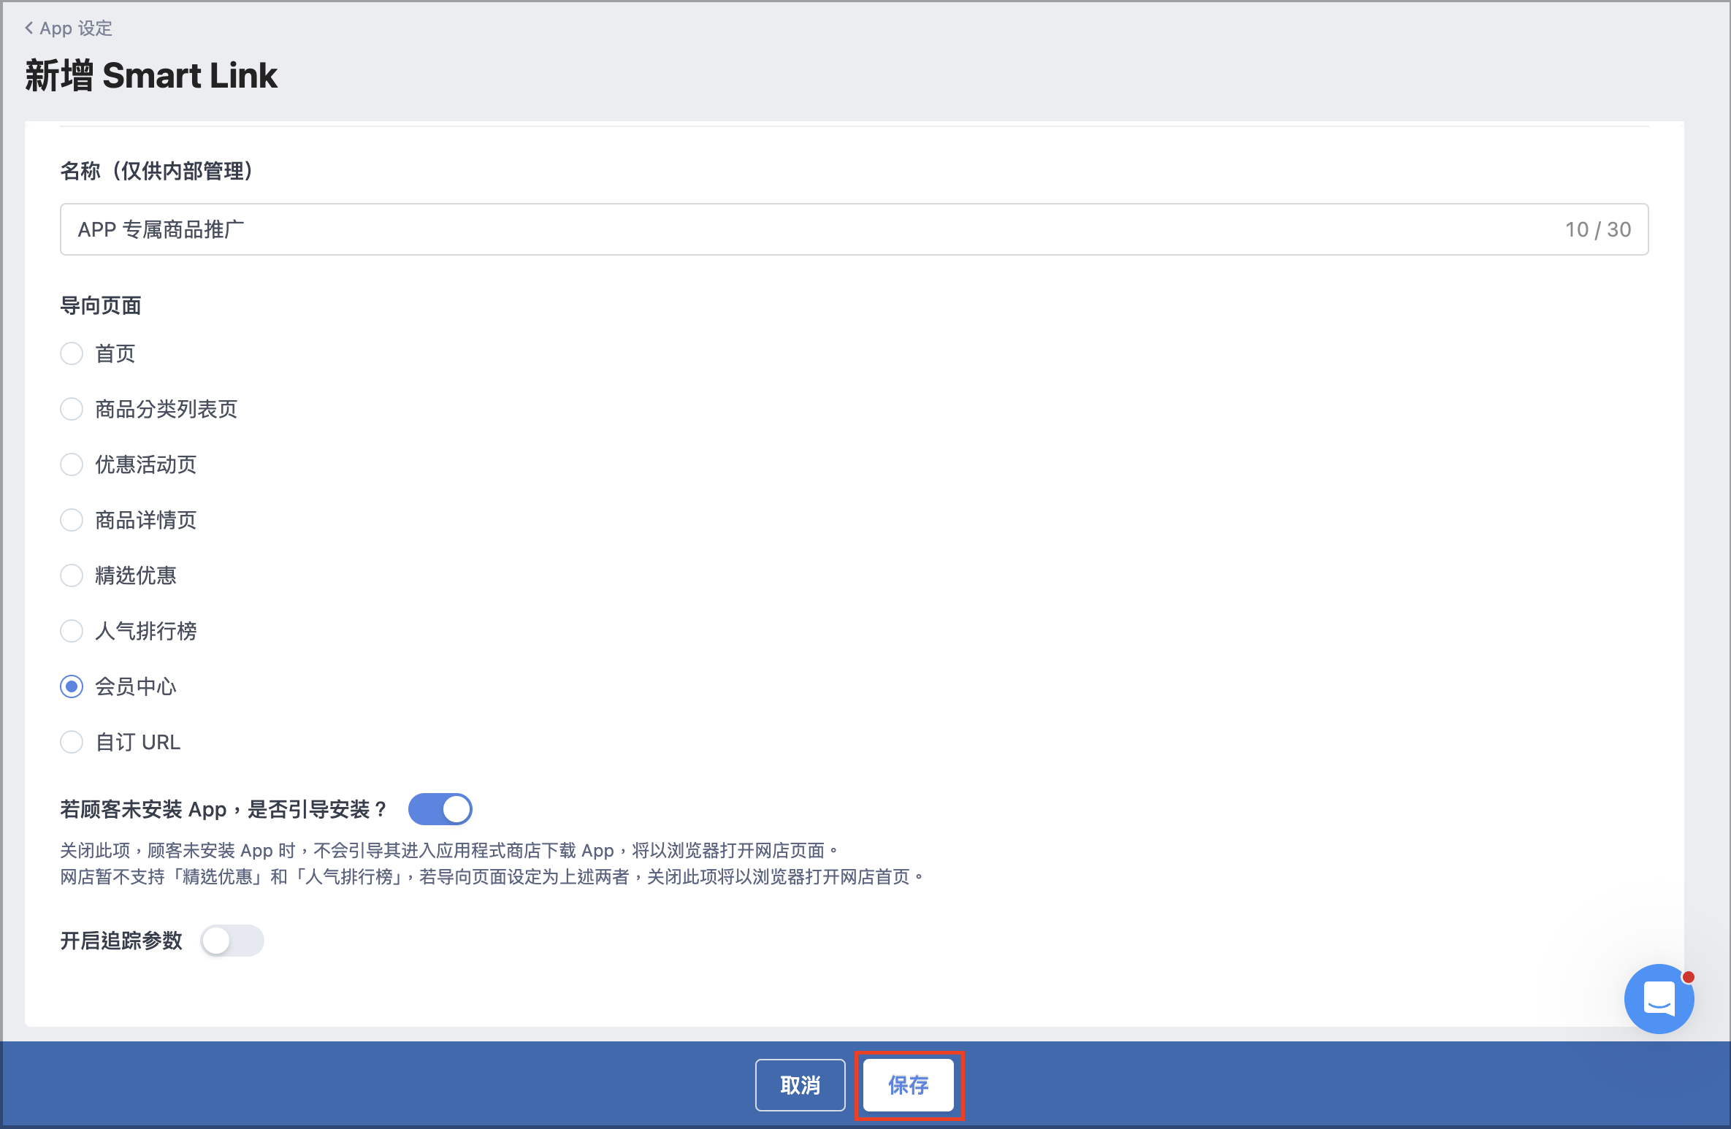Screen dimensions: 1731x1129
Task: Disable the guide-install App toggle
Action: (x=440, y=809)
